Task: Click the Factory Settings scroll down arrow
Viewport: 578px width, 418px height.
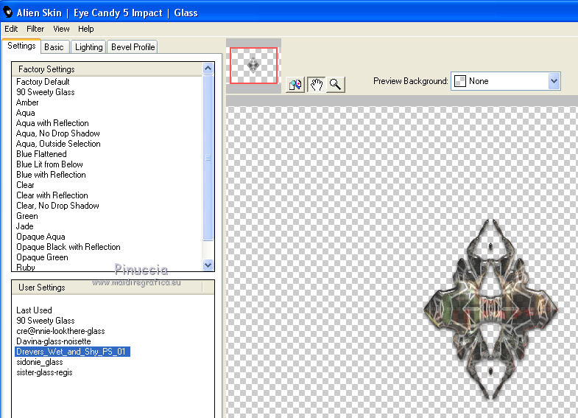Action: pyautogui.click(x=208, y=265)
